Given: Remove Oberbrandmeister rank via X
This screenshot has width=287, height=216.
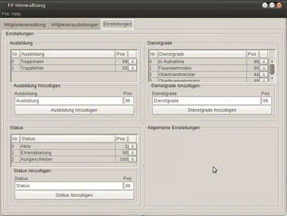Looking at the screenshot, I should 264,75.
